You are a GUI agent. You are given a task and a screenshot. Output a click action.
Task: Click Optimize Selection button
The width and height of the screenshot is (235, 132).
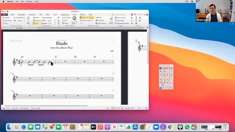click(x=37, y=21)
